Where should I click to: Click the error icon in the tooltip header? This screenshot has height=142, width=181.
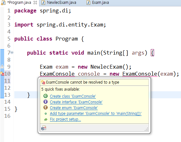click(43, 82)
